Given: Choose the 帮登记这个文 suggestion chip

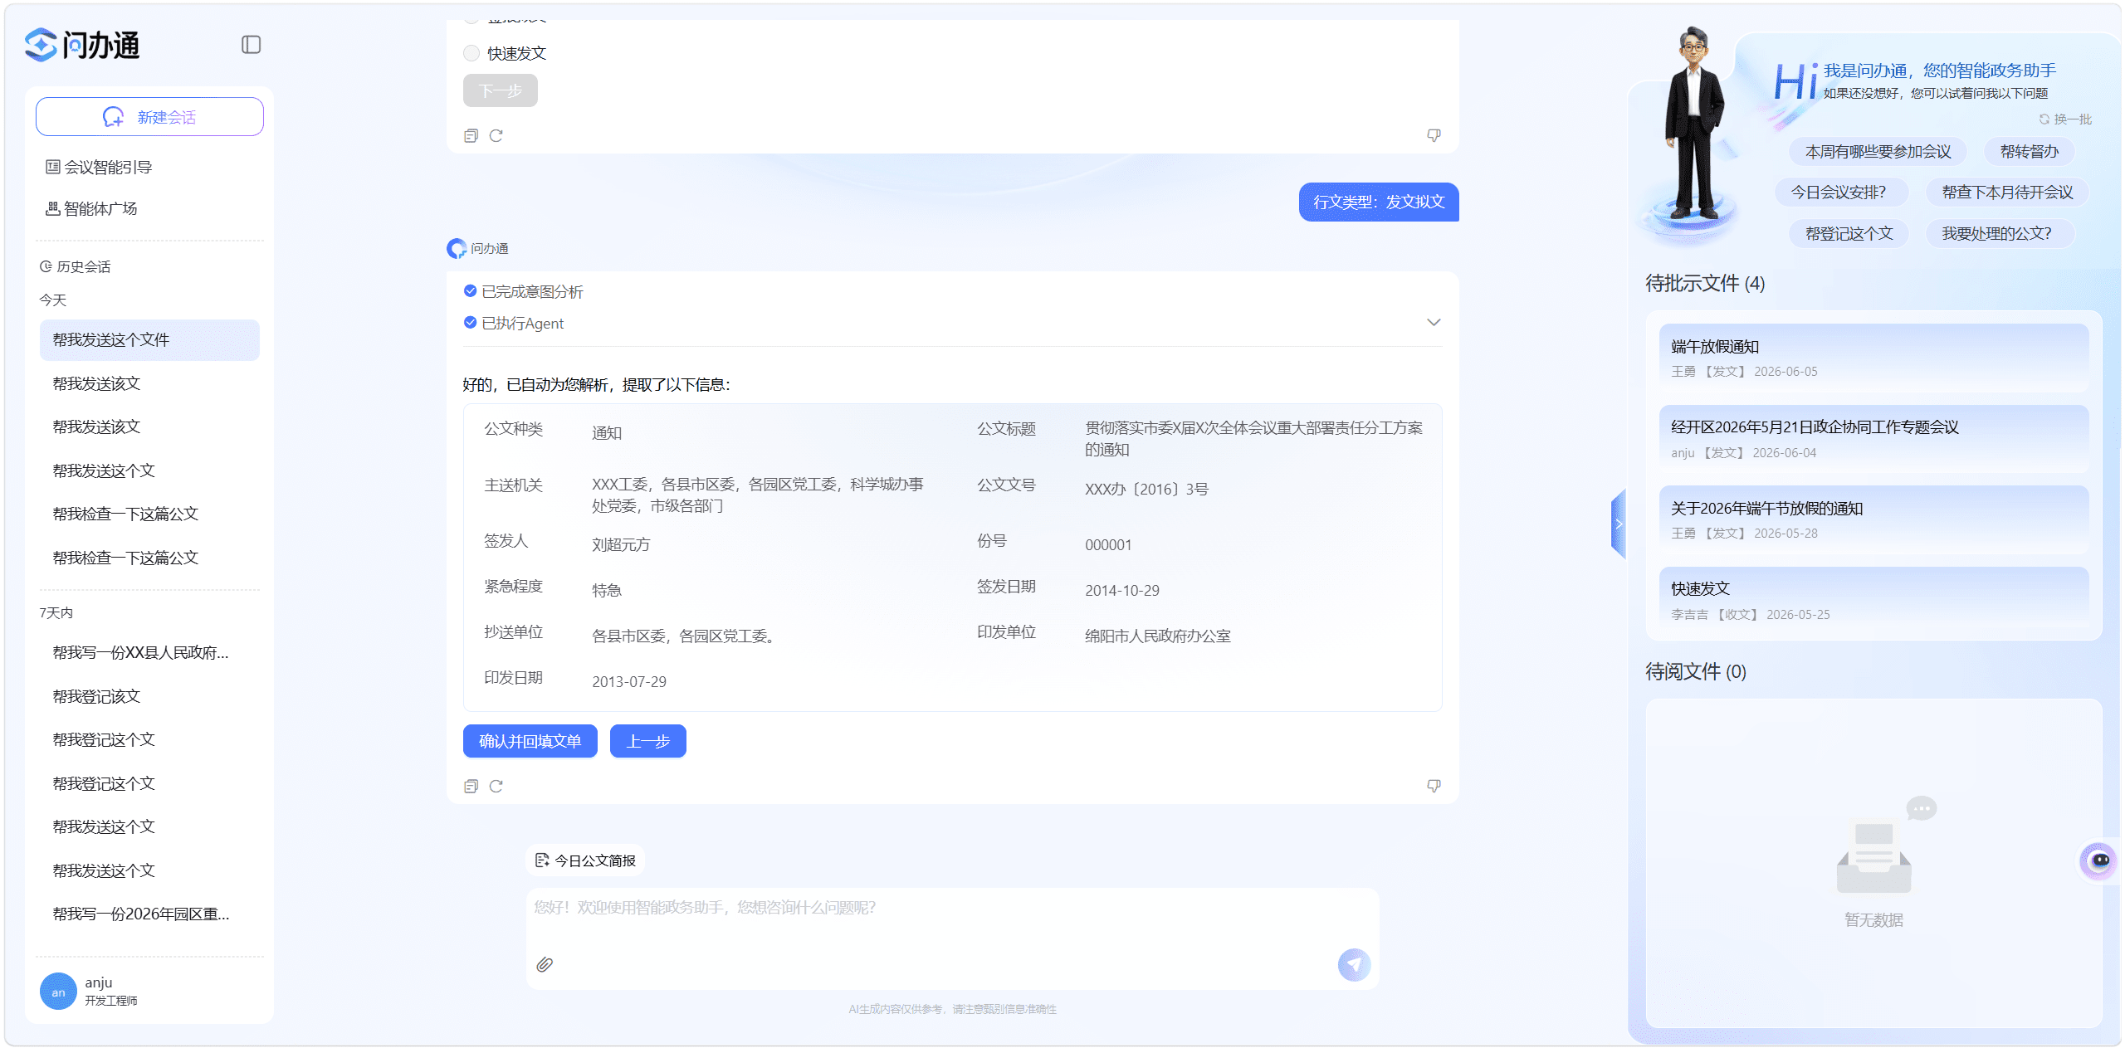Looking at the screenshot, I should (x=1849, y=234).
